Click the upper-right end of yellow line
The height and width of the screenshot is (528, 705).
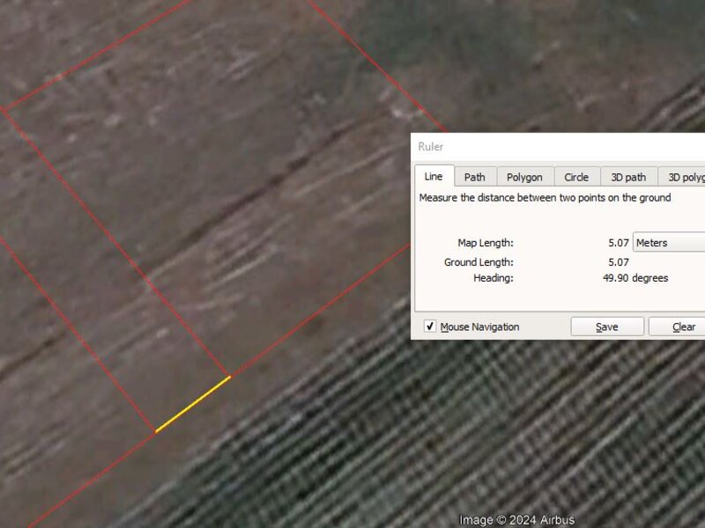(229, 378)
